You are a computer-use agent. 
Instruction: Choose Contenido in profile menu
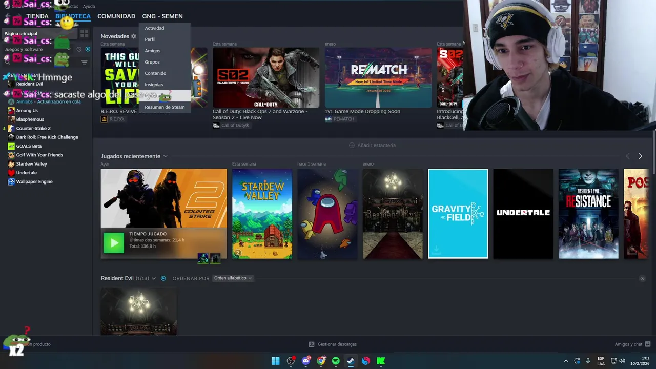164,73
